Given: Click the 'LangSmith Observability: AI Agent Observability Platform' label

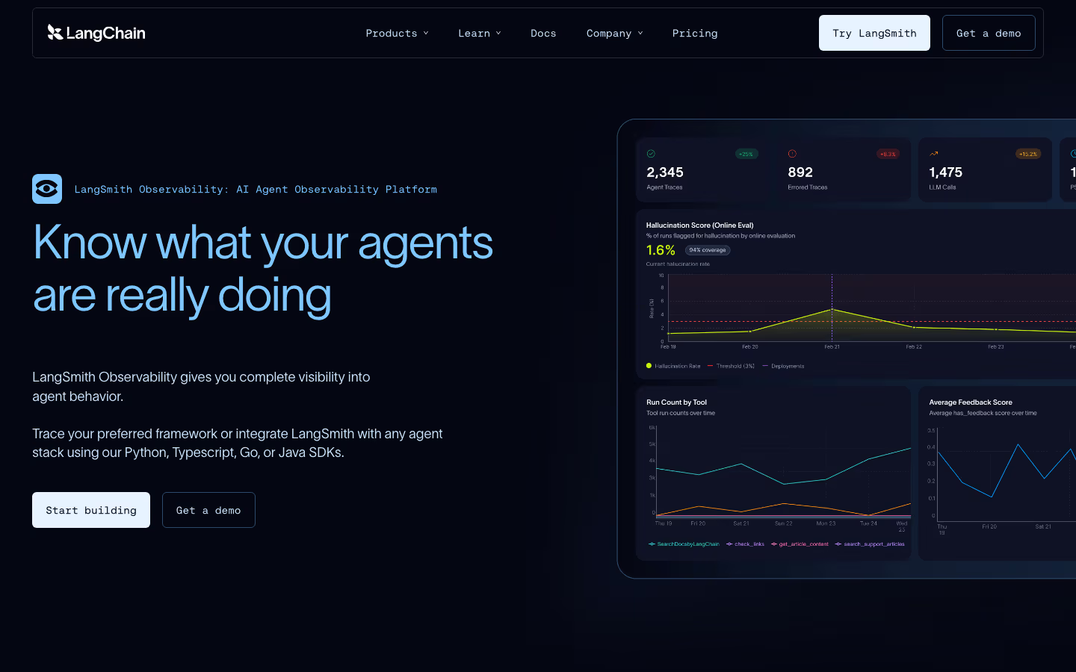Looking at the screenshot, I should point(256,190).
